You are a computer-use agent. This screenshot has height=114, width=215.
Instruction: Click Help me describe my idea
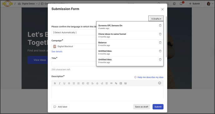tap(149, 77)
